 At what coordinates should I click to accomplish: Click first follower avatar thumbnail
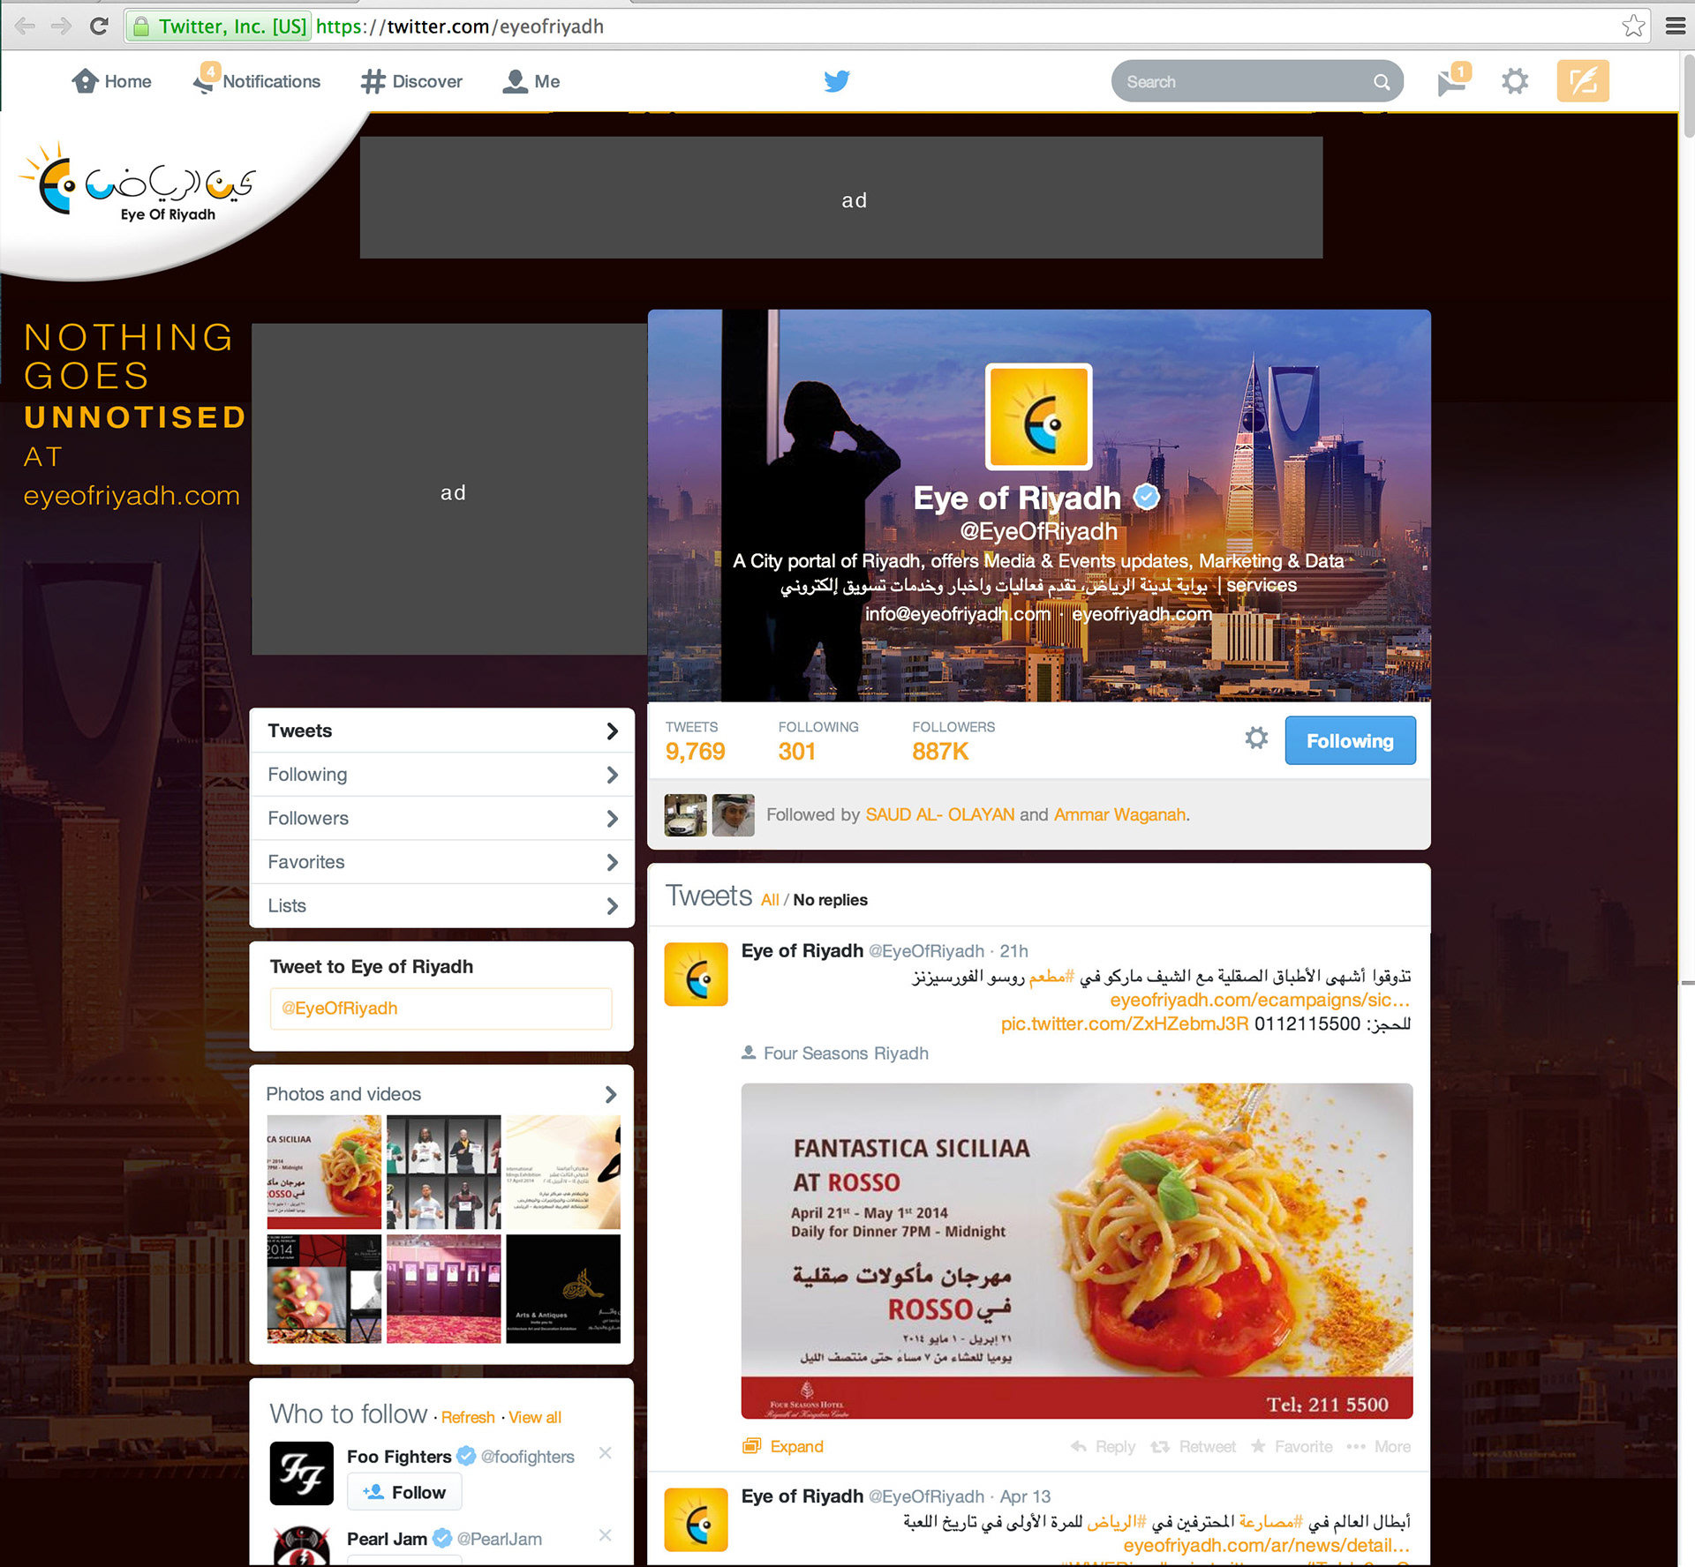pyautogui.click(x=686, y=815)
